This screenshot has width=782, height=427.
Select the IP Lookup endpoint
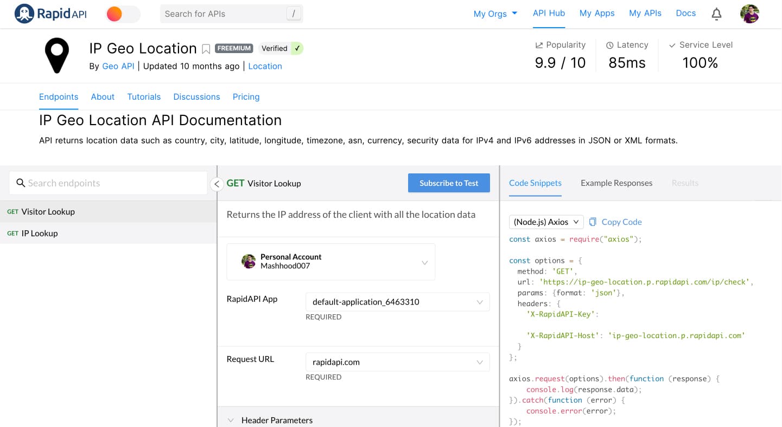click(108, 233)
